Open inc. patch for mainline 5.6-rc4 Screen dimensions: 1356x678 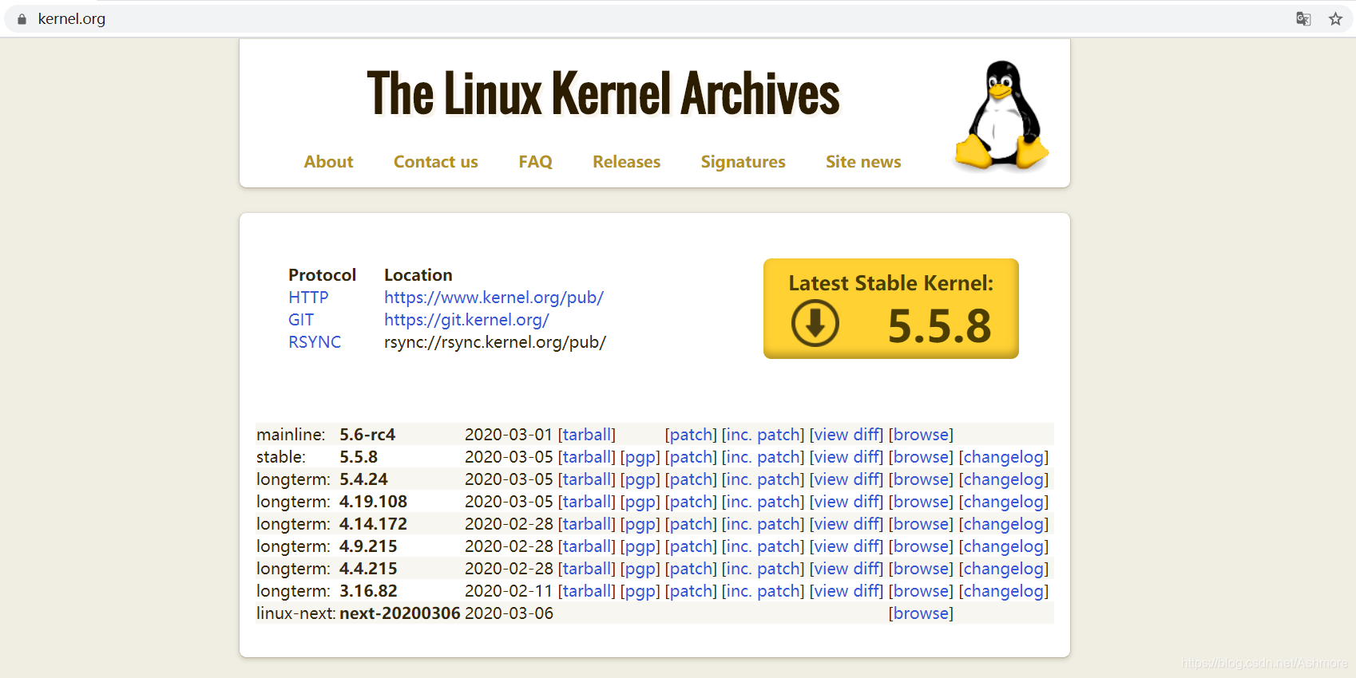pyautogui.click(x=763, y=435)
